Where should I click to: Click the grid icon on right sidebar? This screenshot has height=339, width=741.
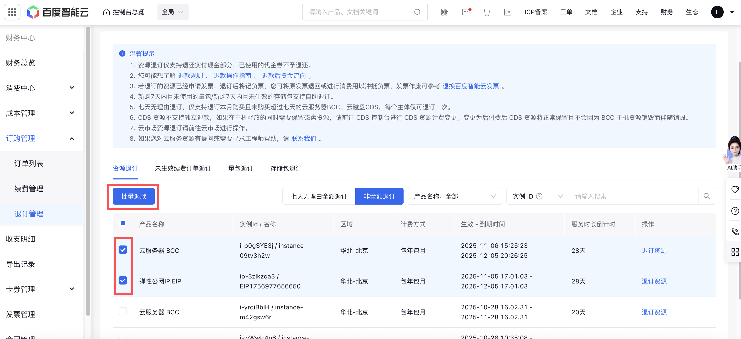(735, 252)
